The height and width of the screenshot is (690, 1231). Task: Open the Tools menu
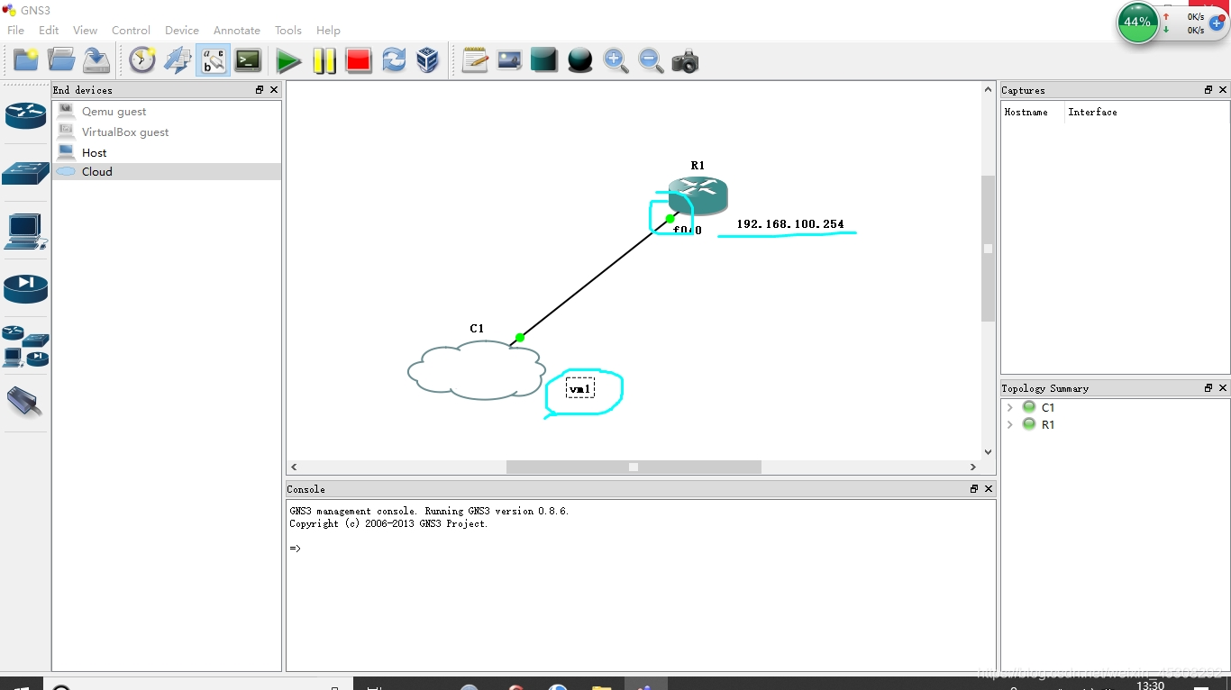(288, 30)
